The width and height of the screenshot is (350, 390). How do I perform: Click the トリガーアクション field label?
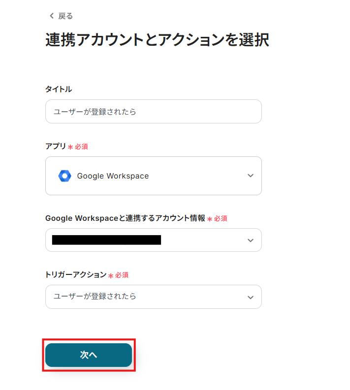[x=76, y=275]
